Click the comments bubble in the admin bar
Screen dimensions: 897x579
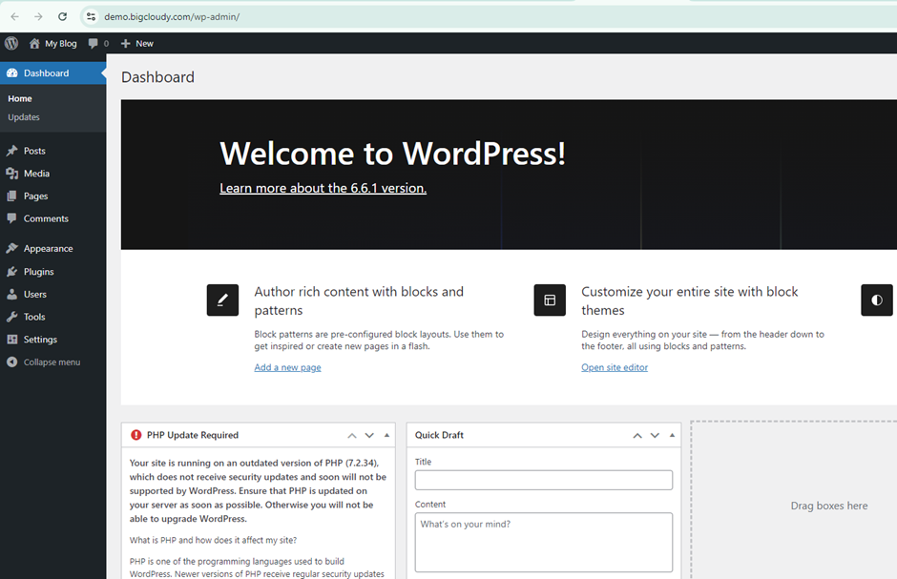(92, 43)
